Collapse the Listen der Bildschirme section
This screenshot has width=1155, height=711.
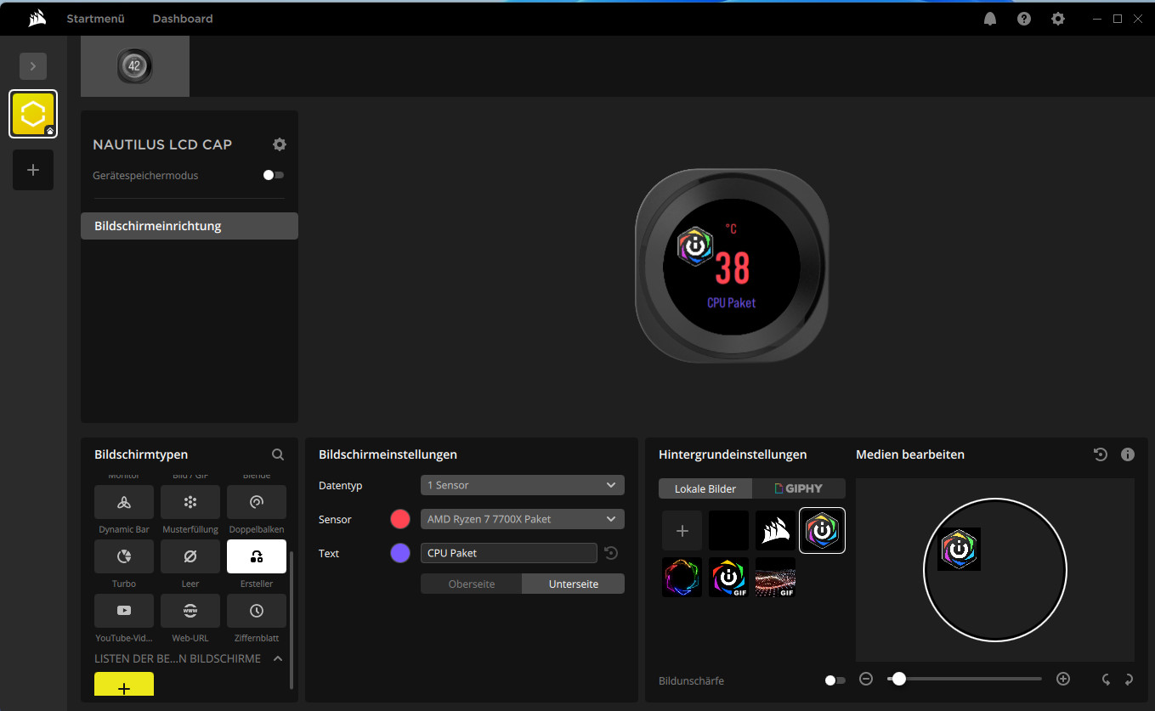[x=278, y=658]
